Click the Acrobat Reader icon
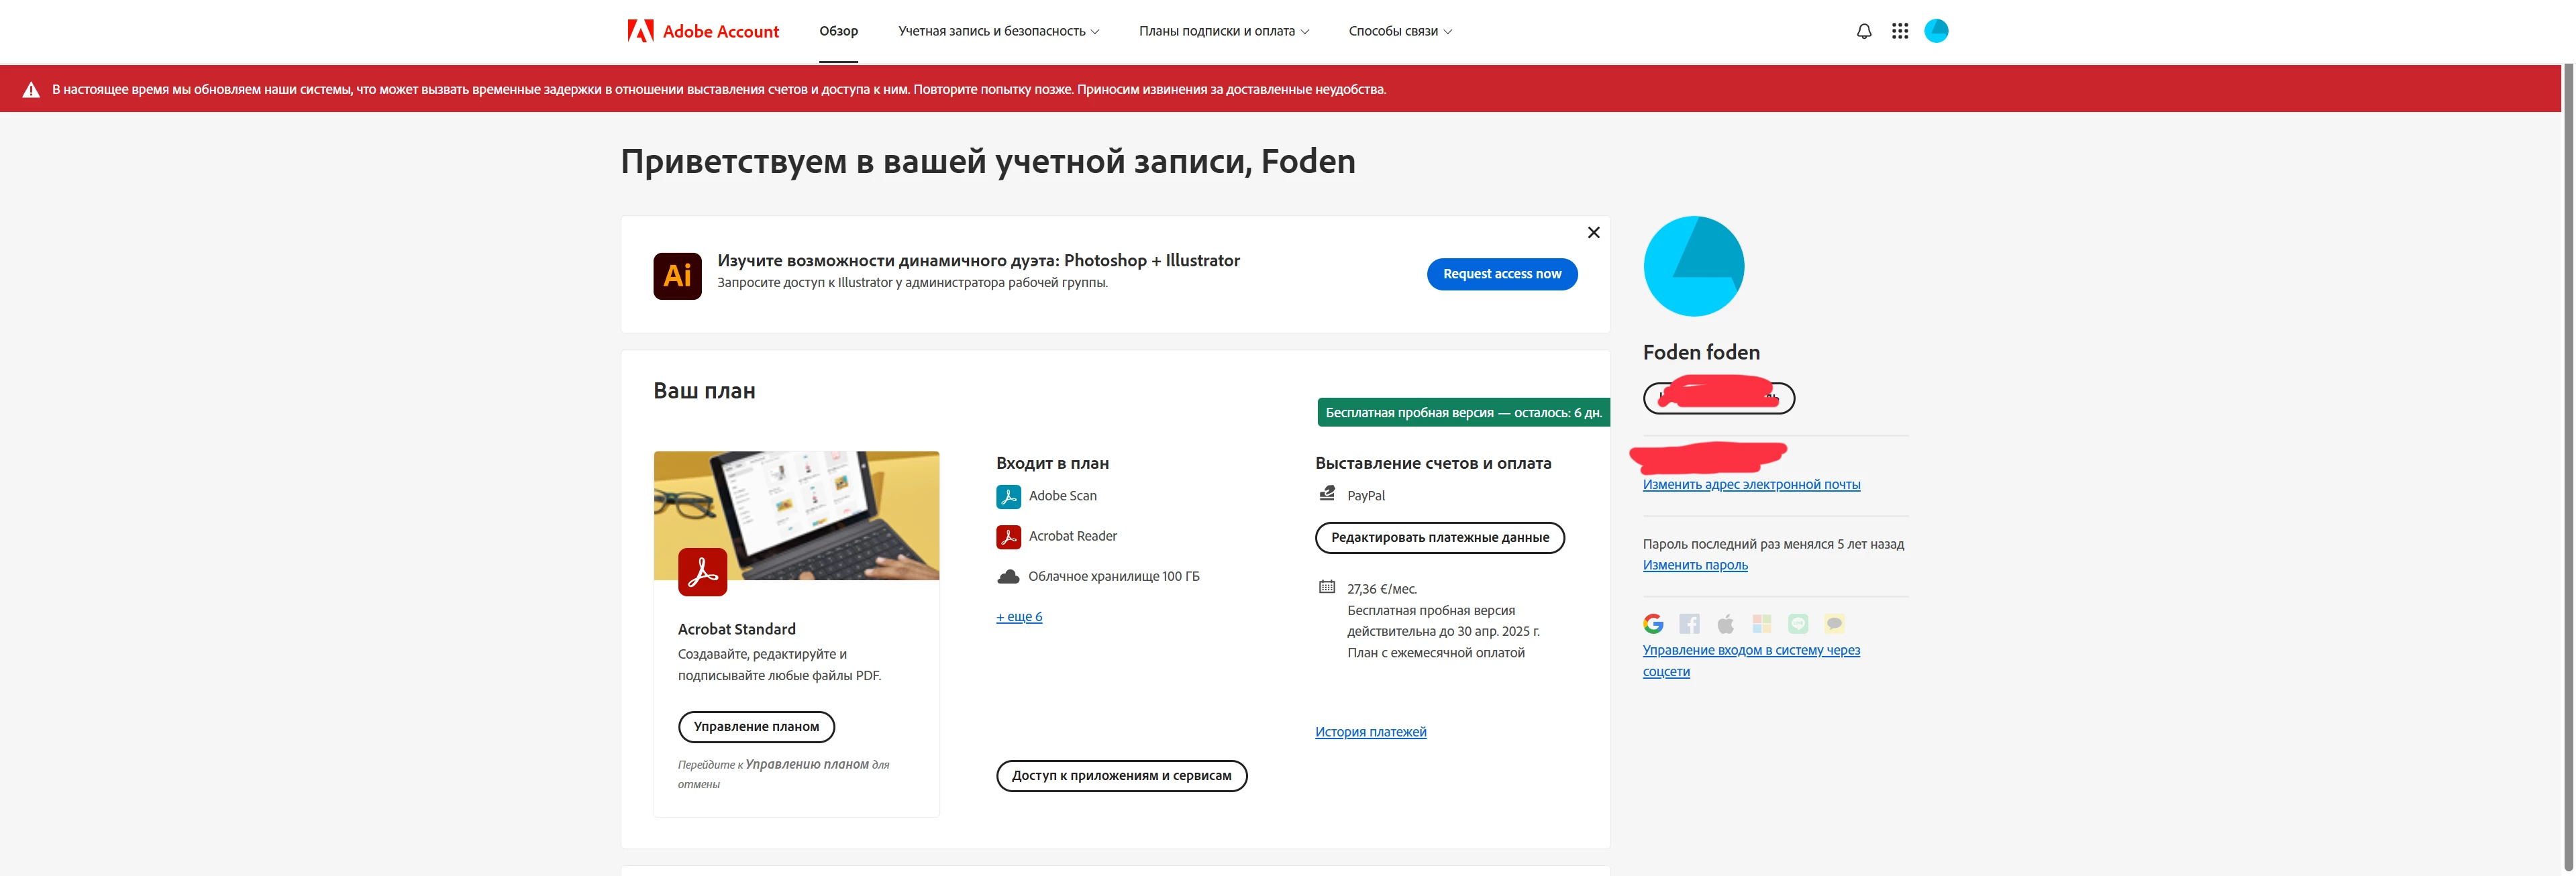The height and width of the screenshot is (876, 2576). point(1008,537)
